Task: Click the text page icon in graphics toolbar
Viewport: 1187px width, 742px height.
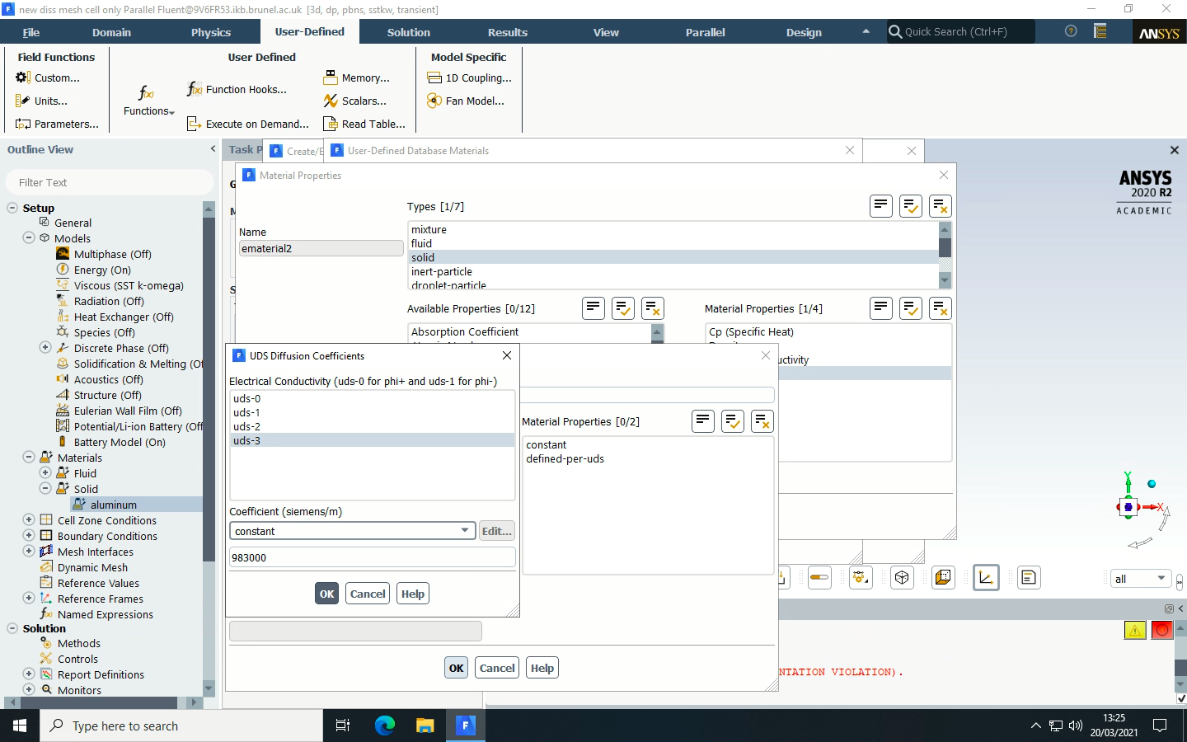Action: [1029, 577]
